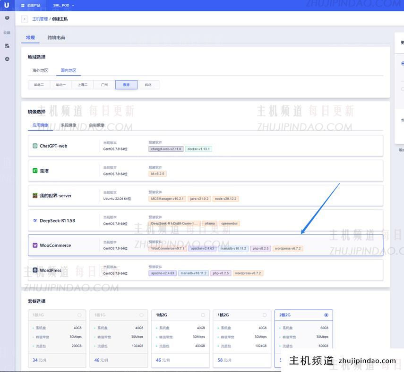Click the 400GB traffic value in the 1核2G plan
The width and height of the screenshot is (404, 372).
[200, 346]
